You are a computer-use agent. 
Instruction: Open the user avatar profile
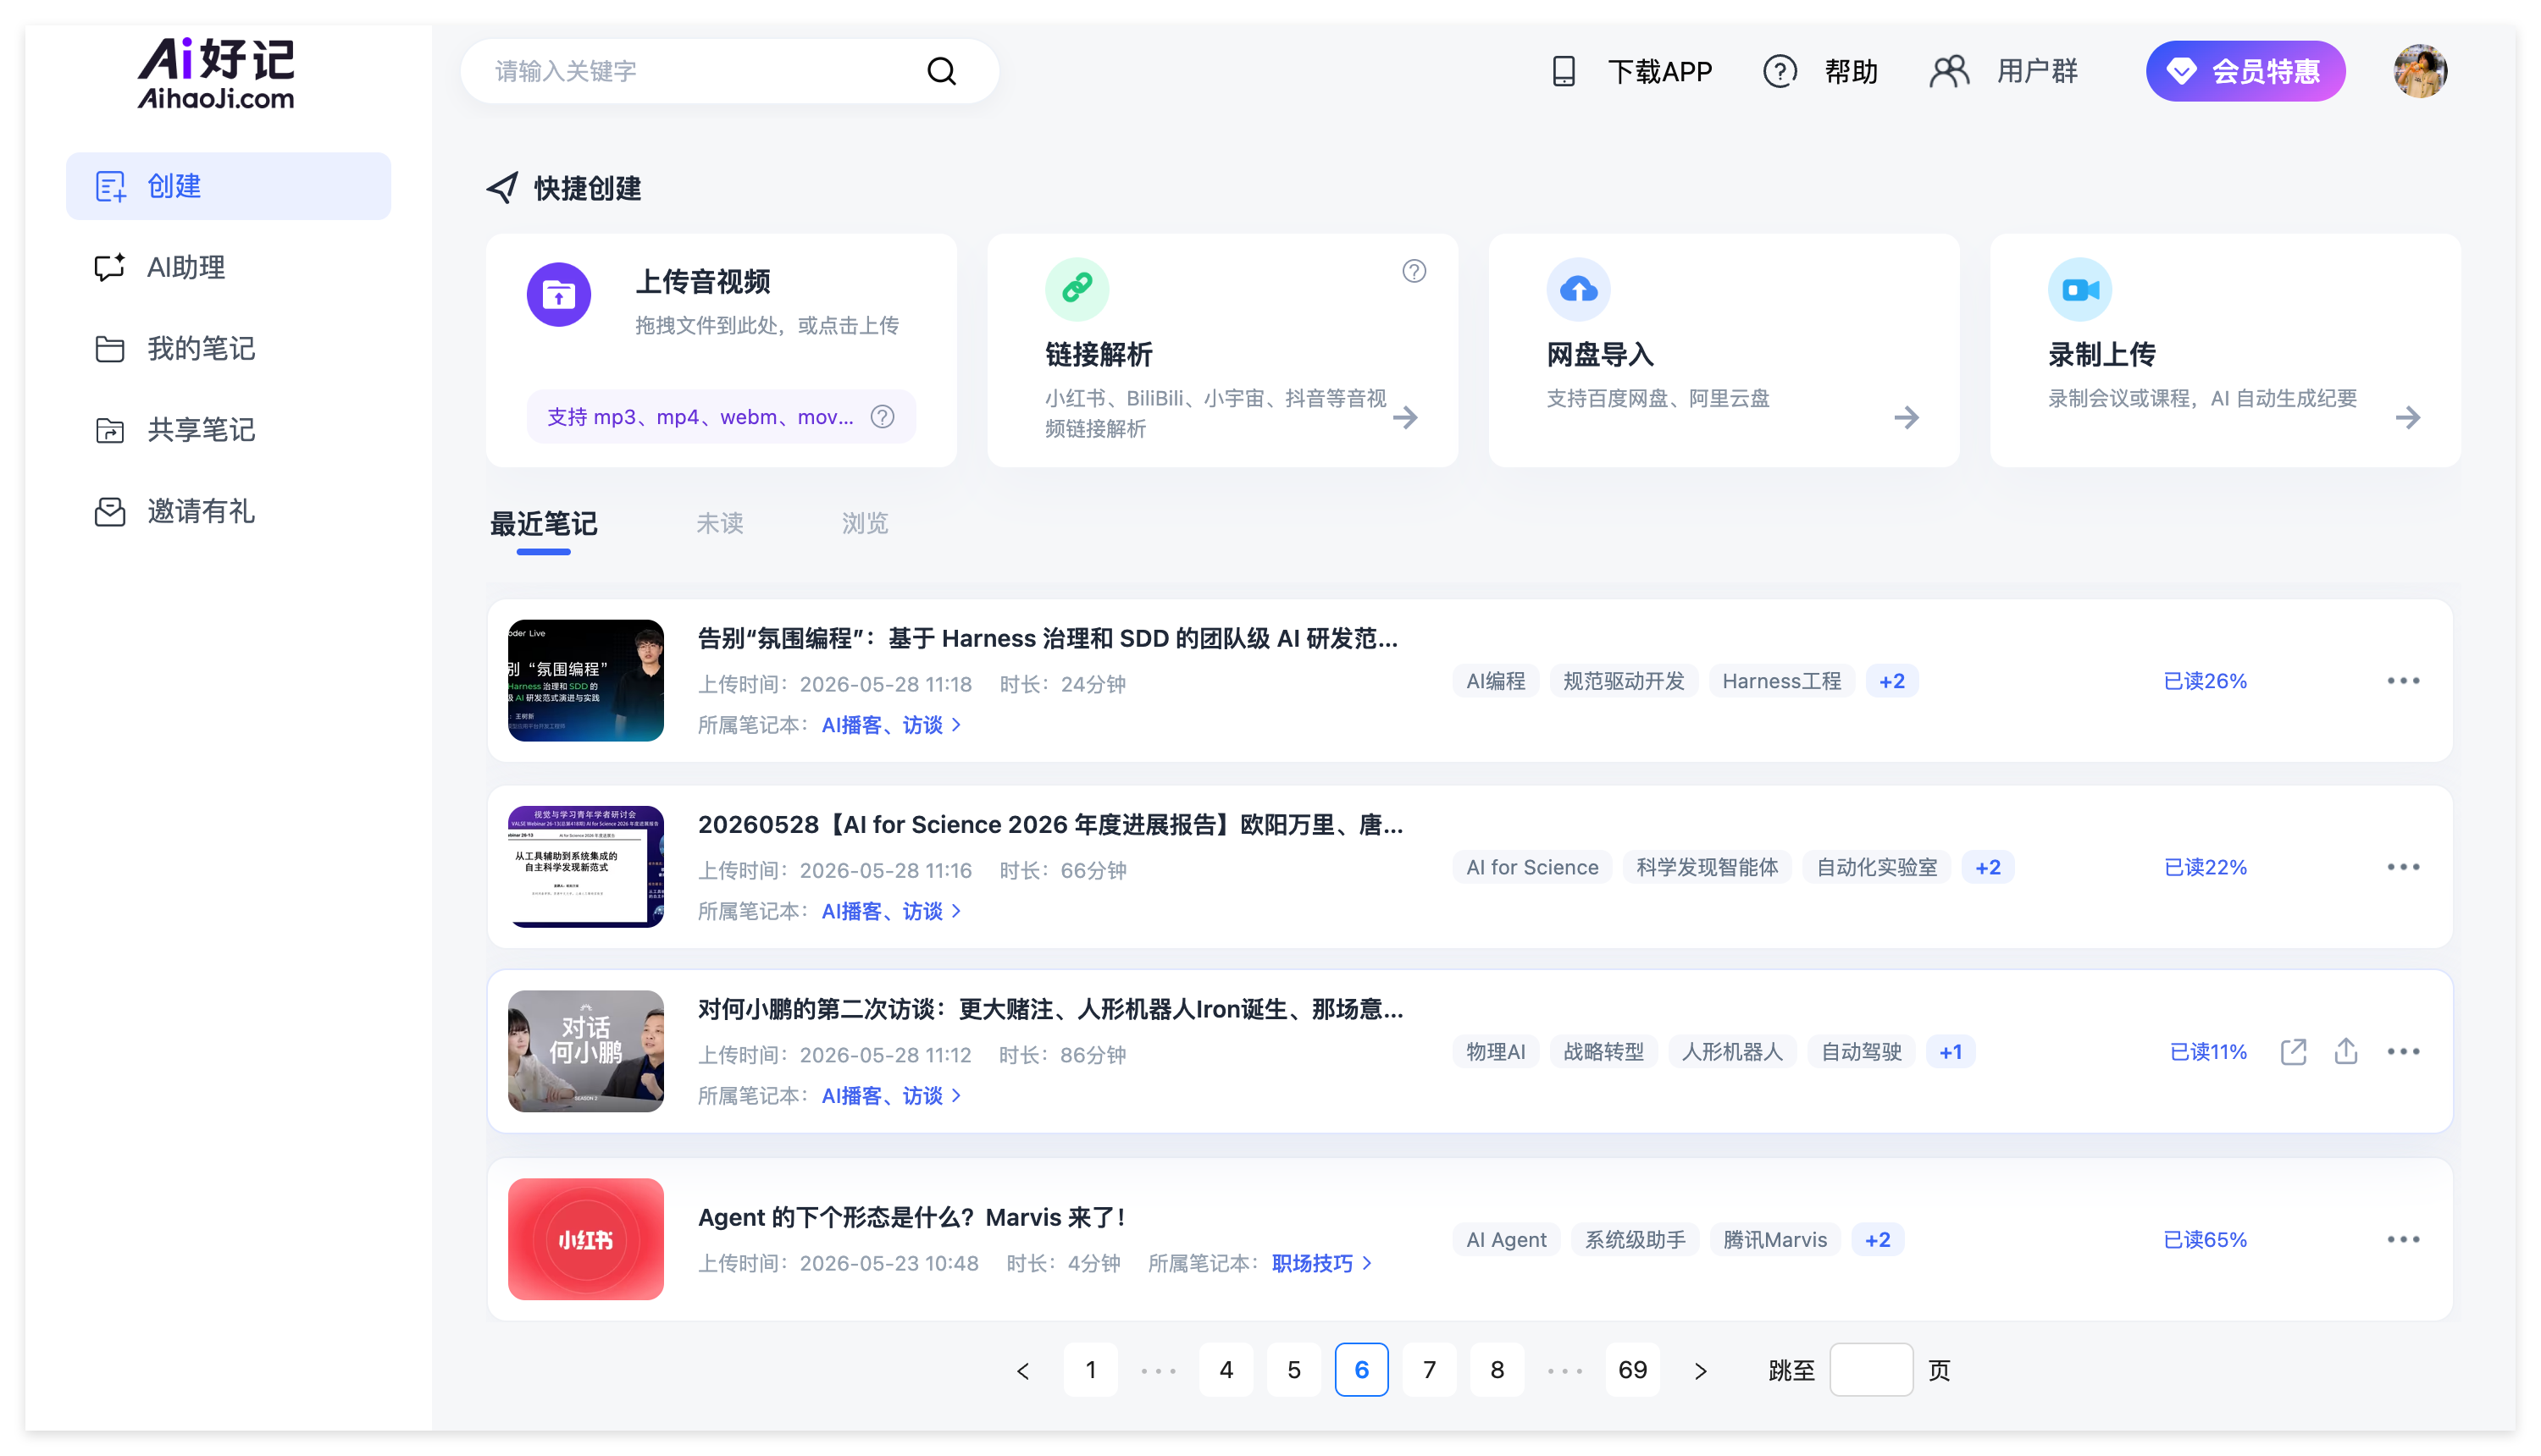point(2420,71)
